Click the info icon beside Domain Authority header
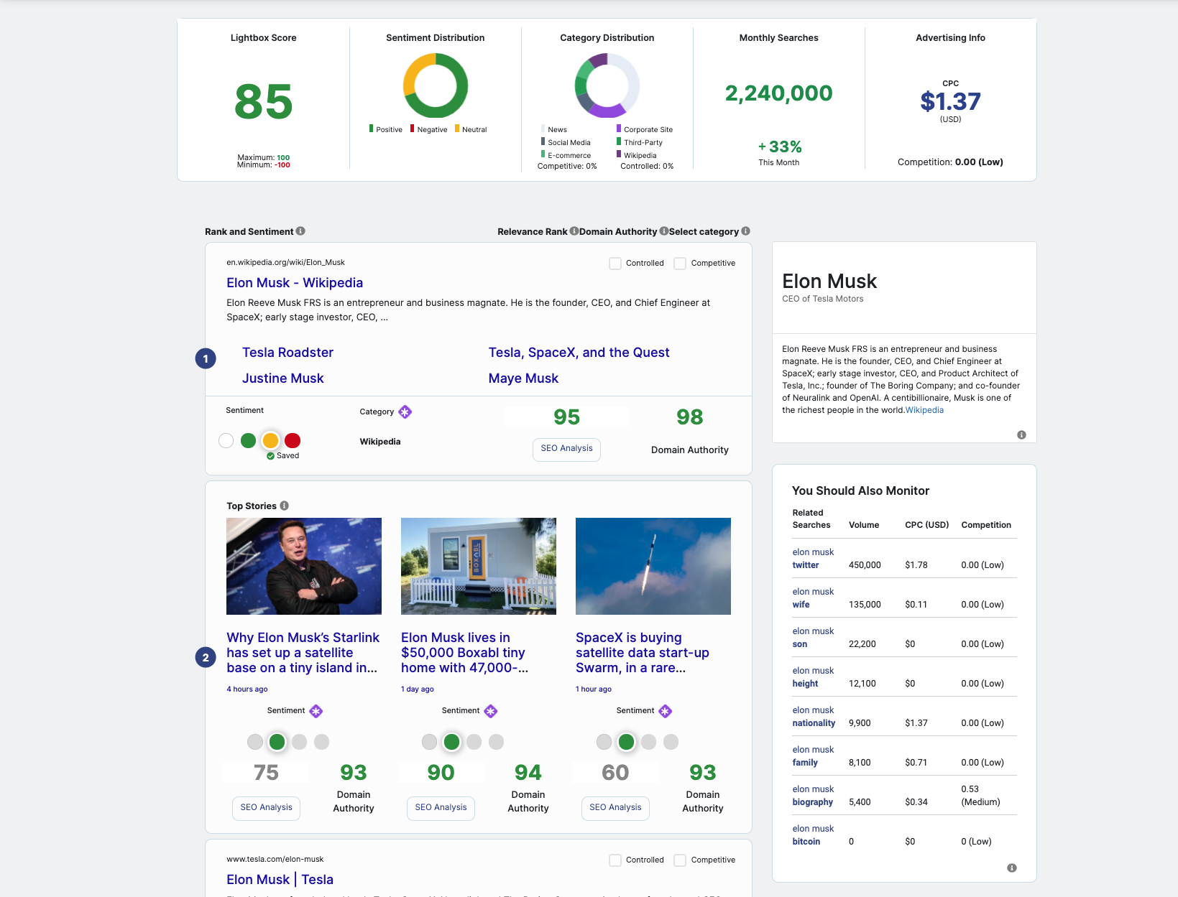This screenshot has height=897, width=1178. pos(665,231)
